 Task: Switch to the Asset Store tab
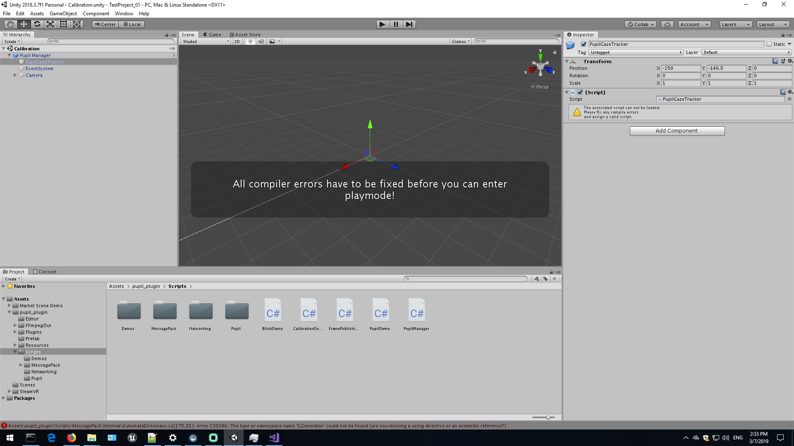coord(245,35)
